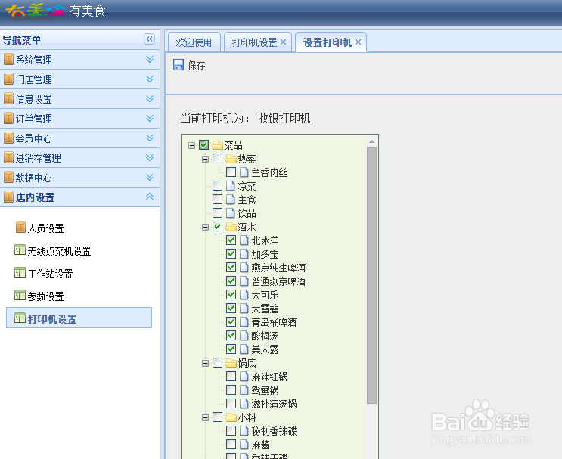The height and width of the screenshot is (459, 562).
Task: Click the 菜品 root folder icon
Action: (217, 145)
